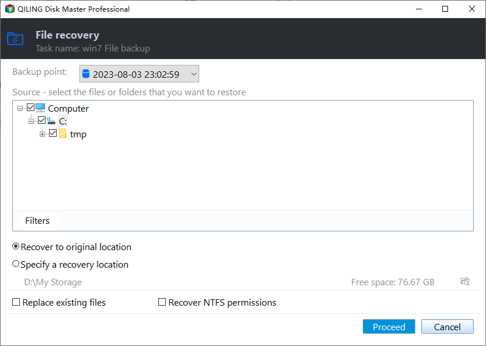Select the C: tree label
This screenshot has height=346, width=486.
point(63,121)
